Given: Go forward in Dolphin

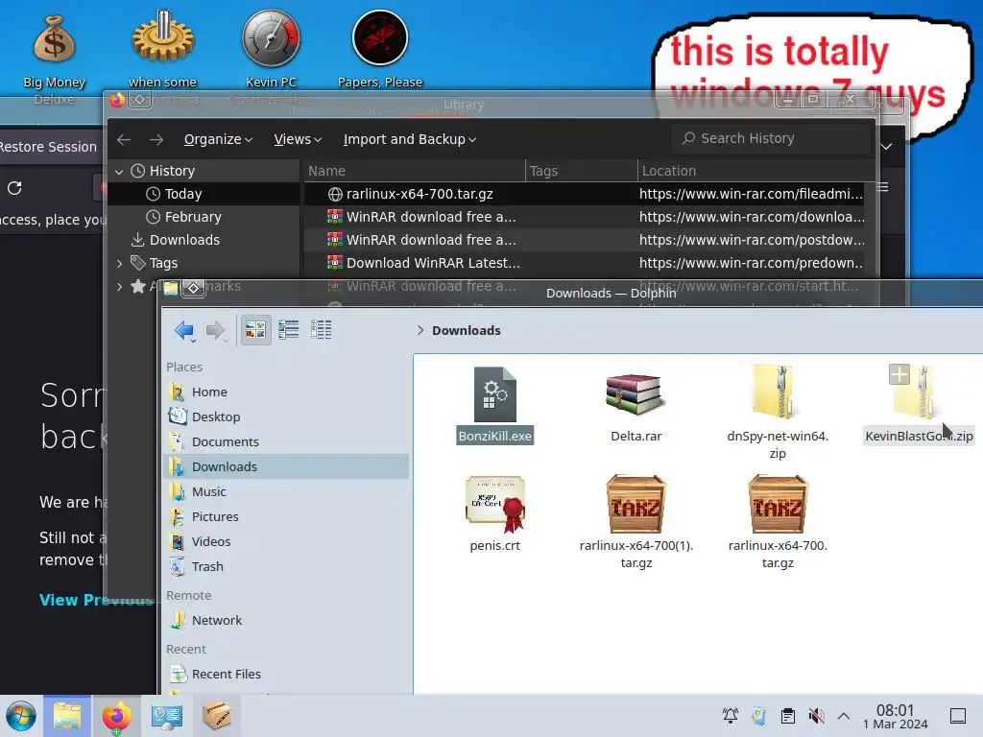Looking at the screenshot, I should coord(215,330).
